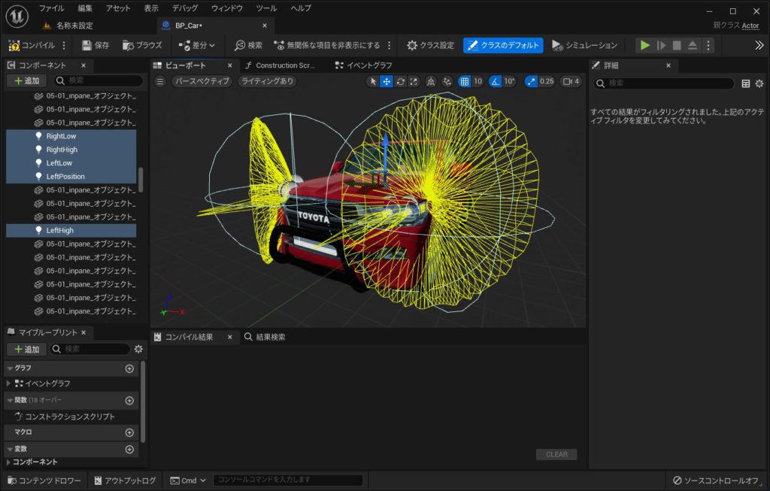The width and height of the screenshot is (770, 491).
Task: Click the ソースコントロールオフ status button
Action: pos(716,480)
